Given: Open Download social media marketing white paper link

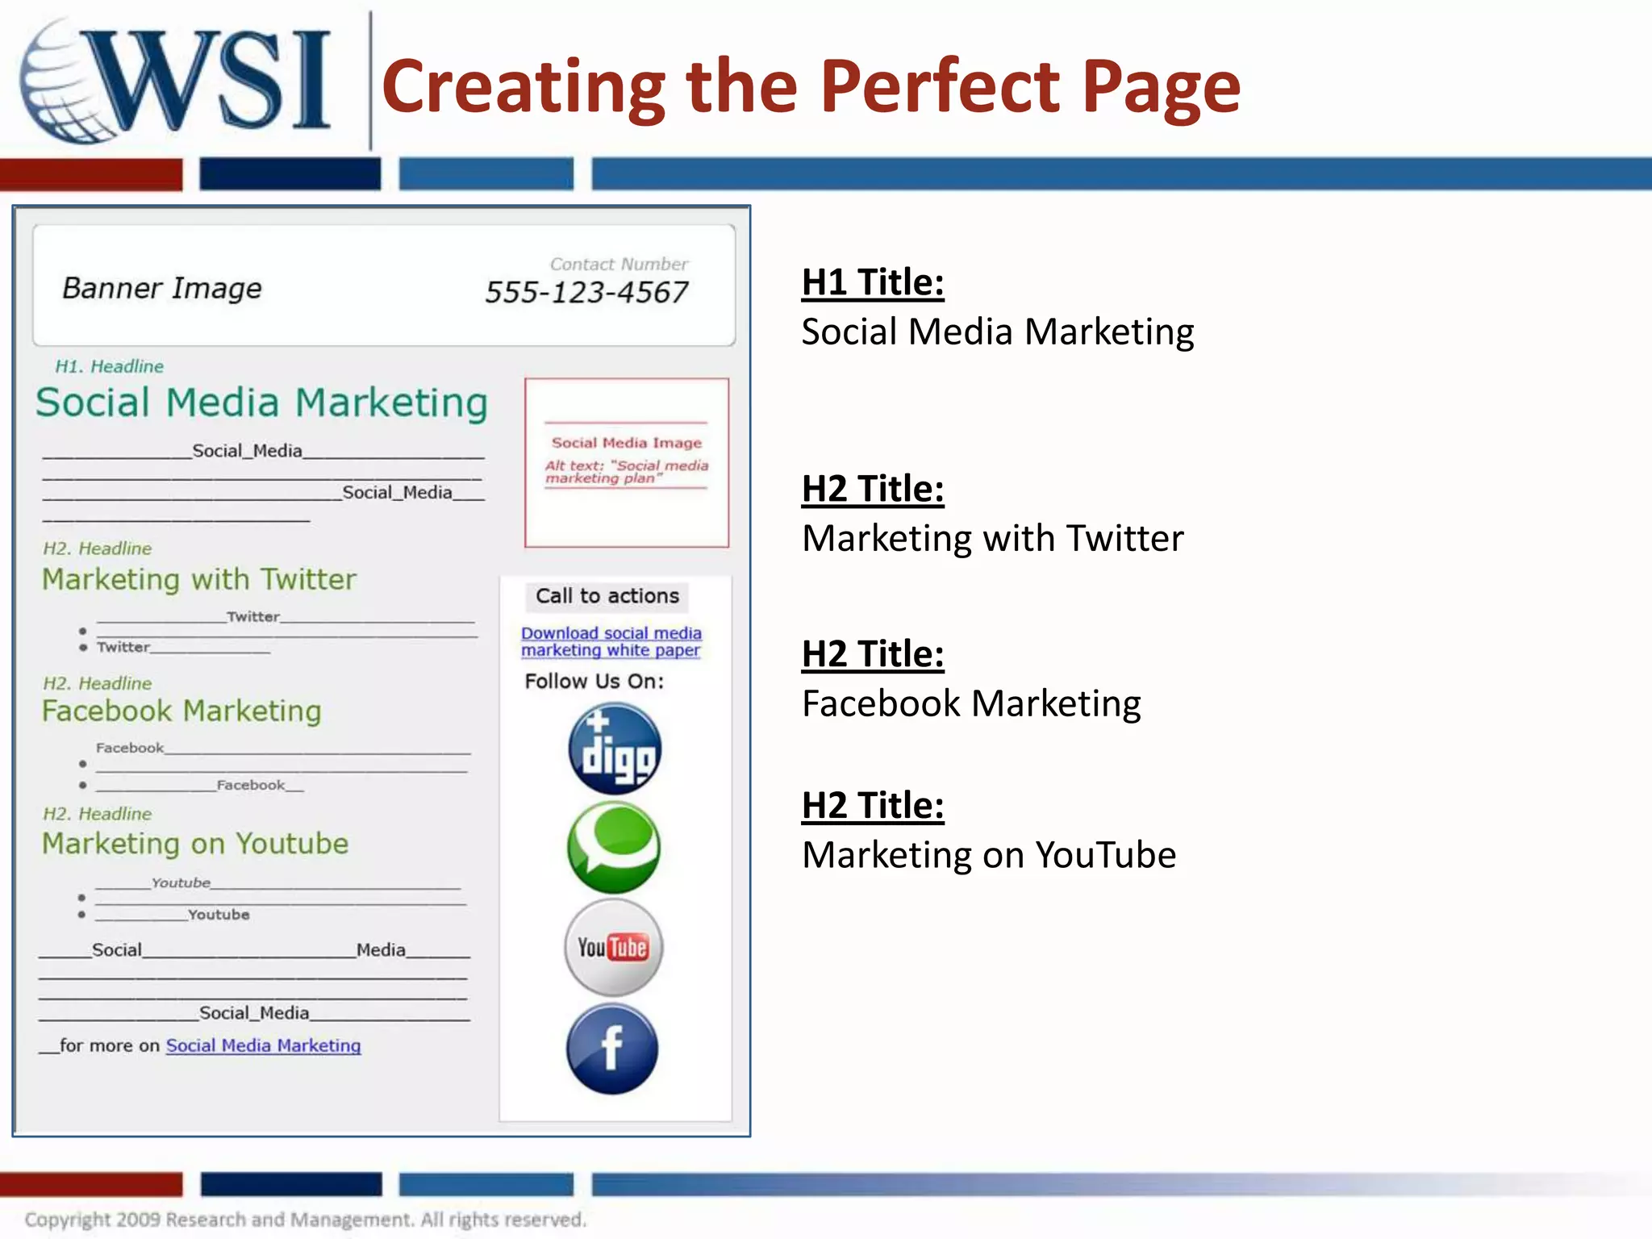Looking at the screenshot, I should point(611,642).
